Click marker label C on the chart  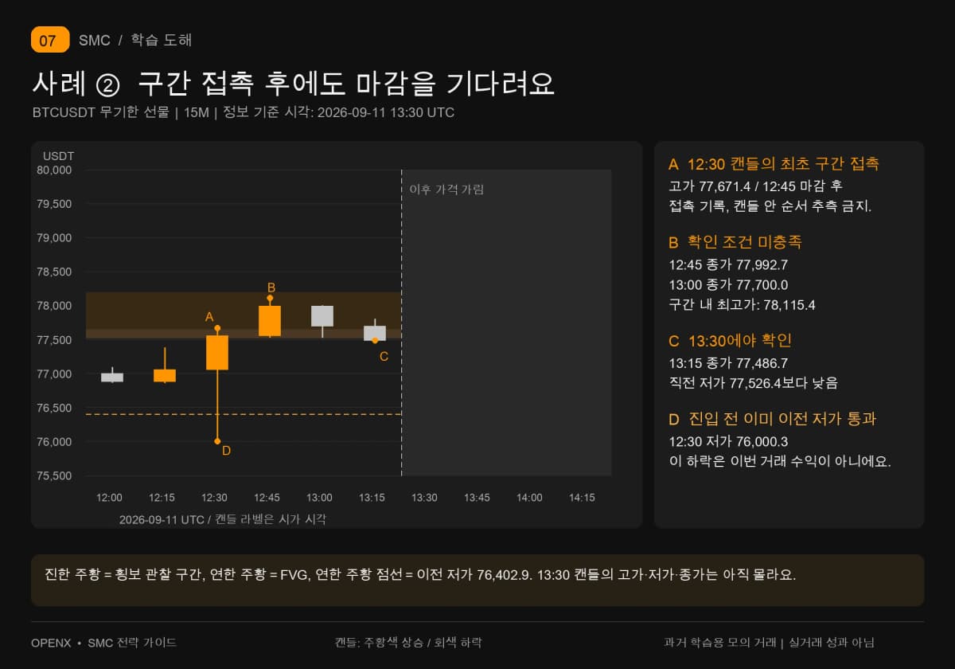(384, 356)
